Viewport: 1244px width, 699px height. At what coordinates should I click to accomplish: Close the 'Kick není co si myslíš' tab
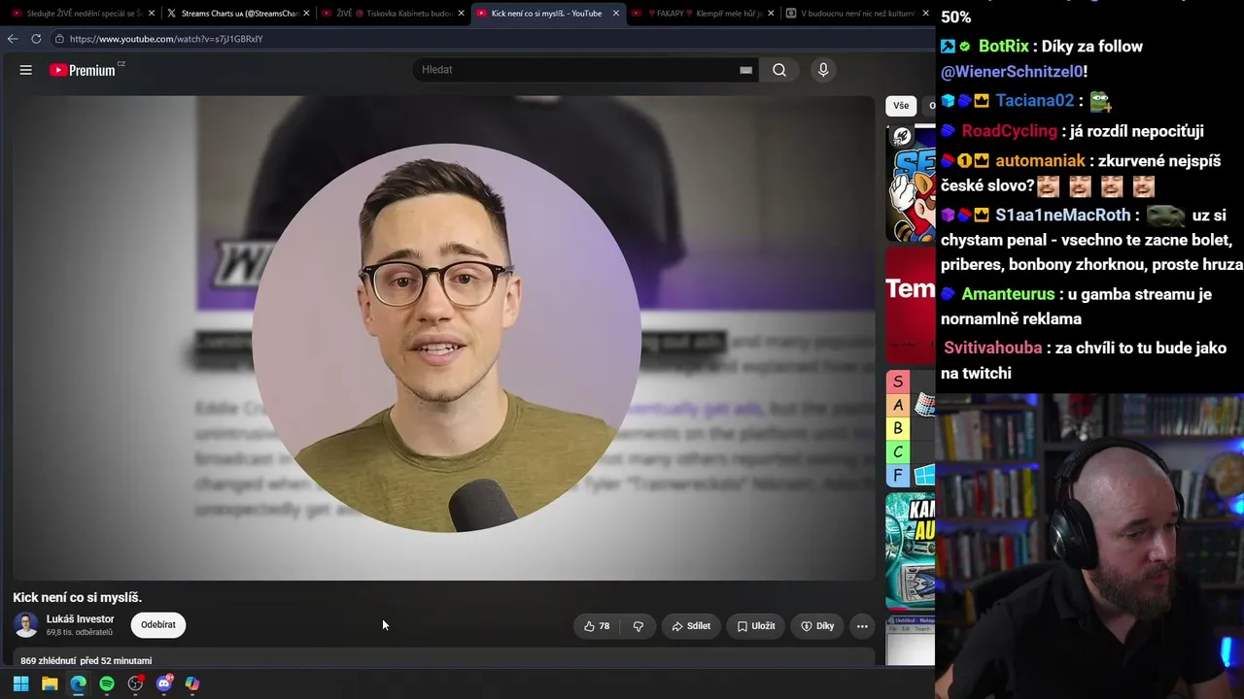615,14
